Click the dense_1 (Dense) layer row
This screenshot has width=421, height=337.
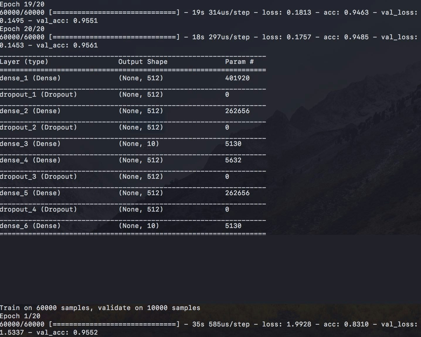[30, 78]
